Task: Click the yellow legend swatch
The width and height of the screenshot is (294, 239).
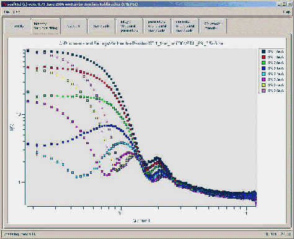Action: coord(264,85)
